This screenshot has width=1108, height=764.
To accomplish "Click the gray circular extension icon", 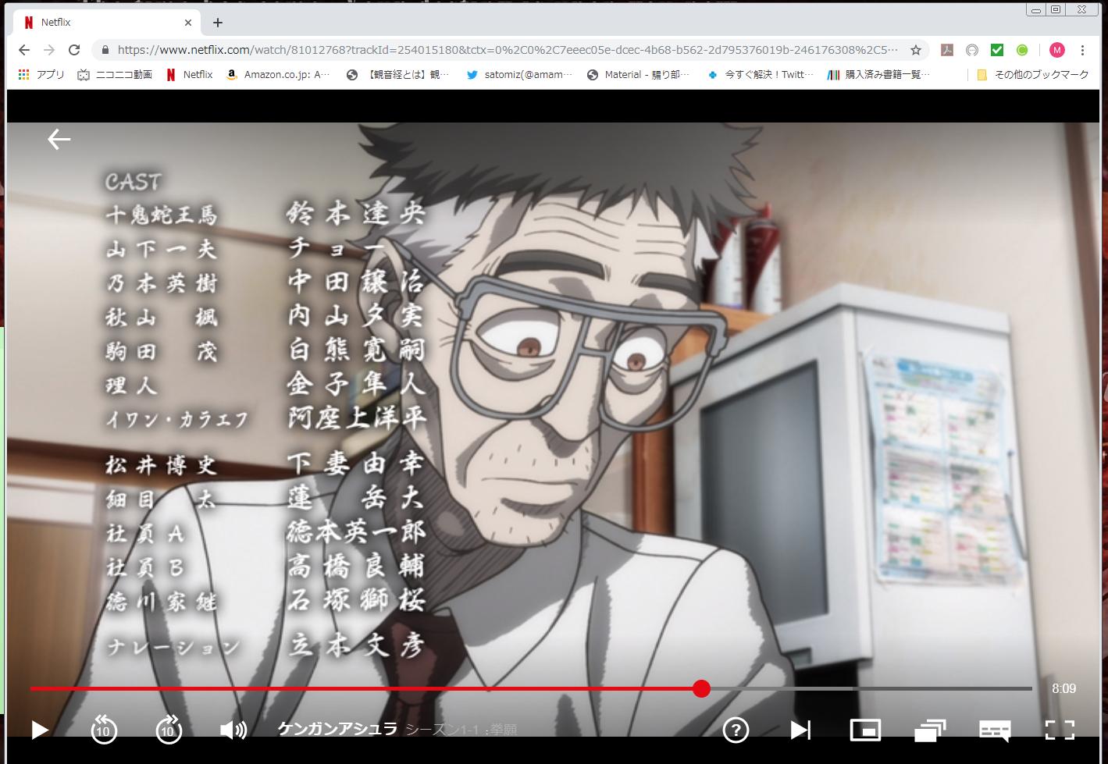I will pyautogui.click(x=972, y=50).
